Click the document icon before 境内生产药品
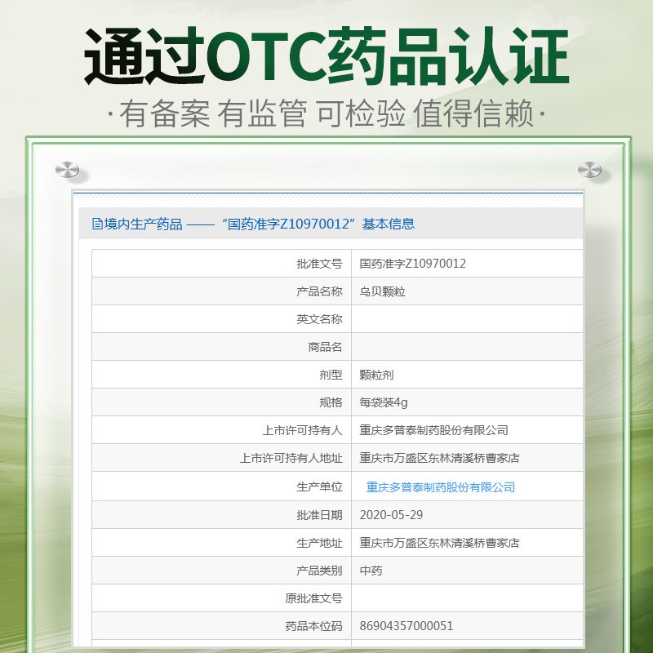Screen dimensions: 653x653 [x=97, y=224]
